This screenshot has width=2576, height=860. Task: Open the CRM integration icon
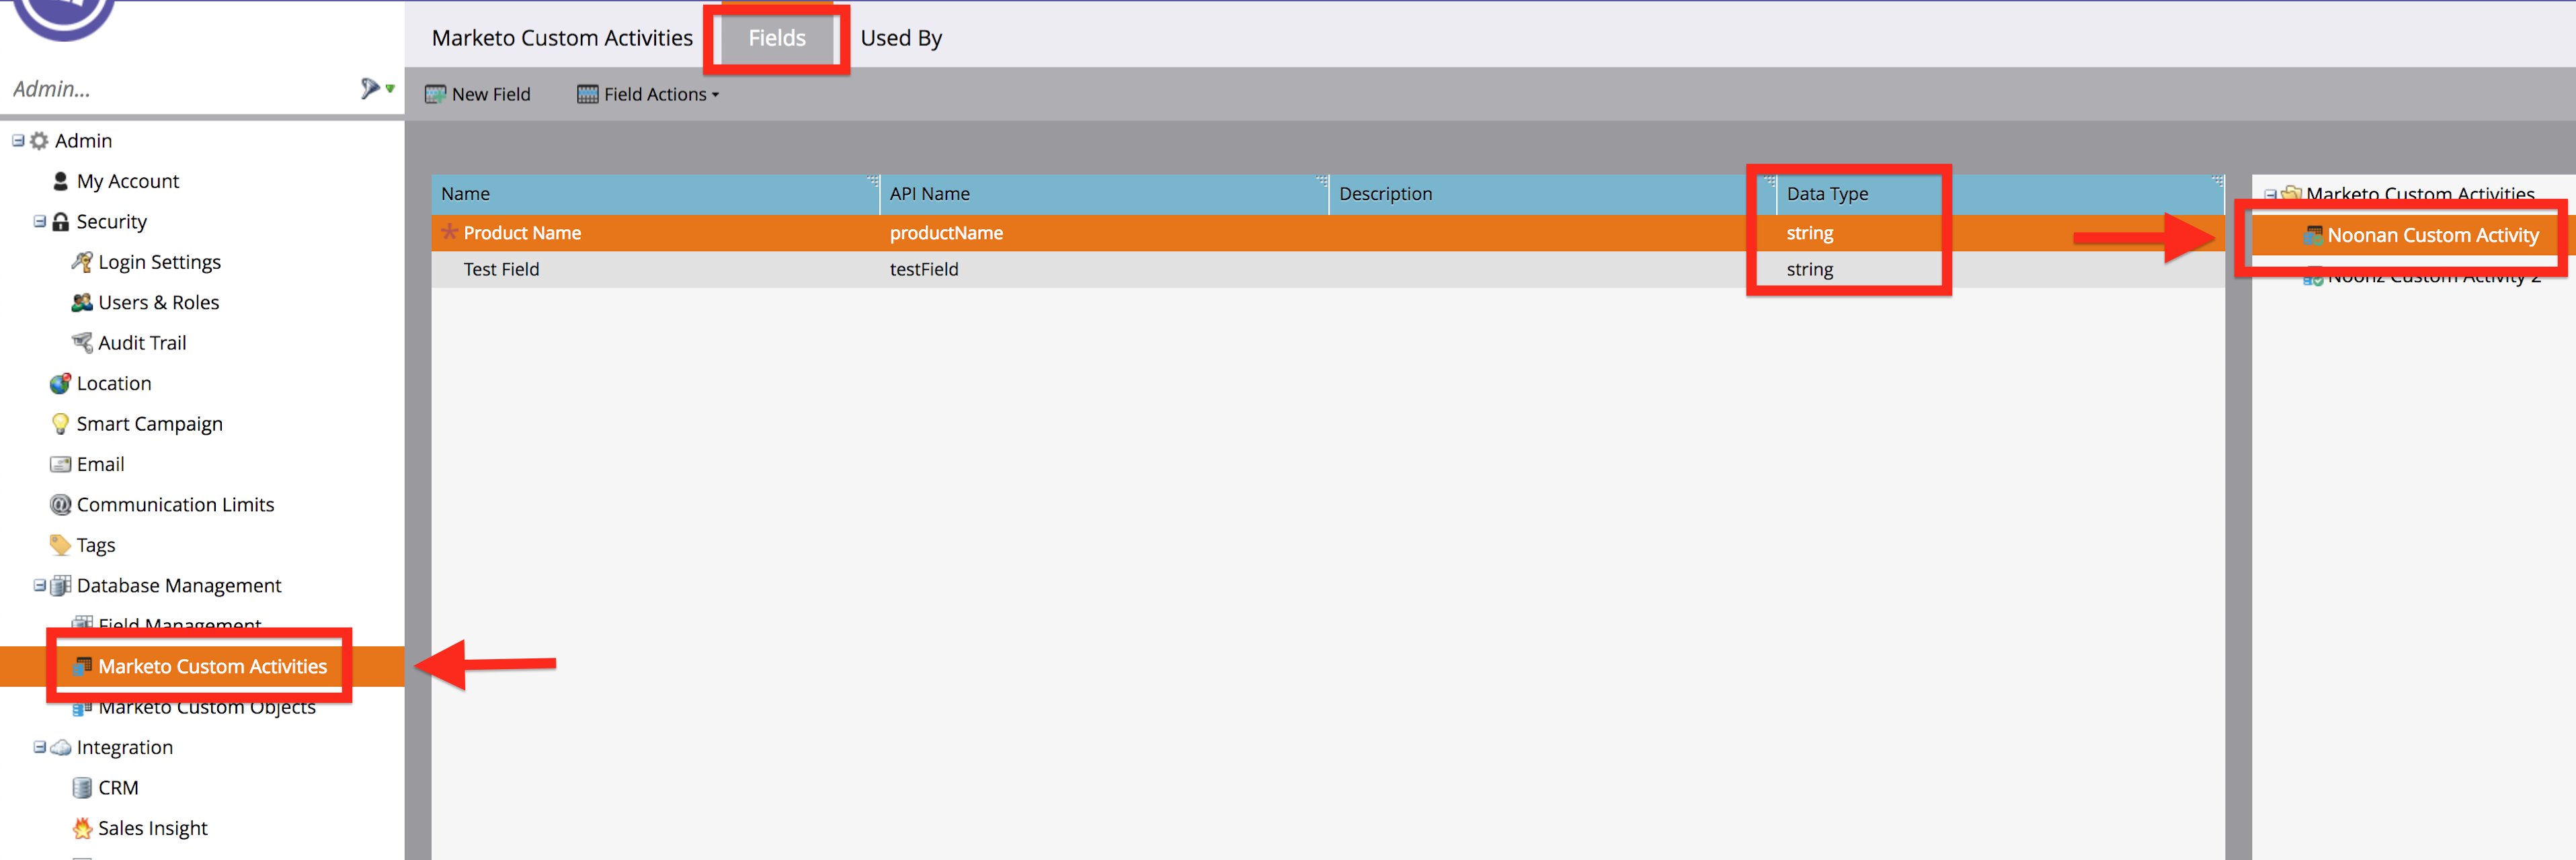click(x=82, y=787)
